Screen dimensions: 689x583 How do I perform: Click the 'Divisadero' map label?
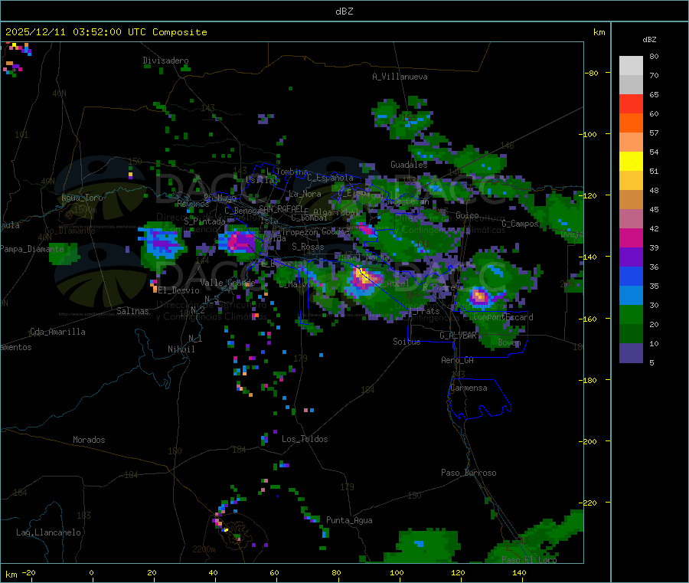(x=165, y=61)
